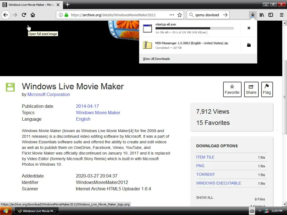Open the Library bookshelf icon
The image size is (287, 215).
(x=262, y=15)
